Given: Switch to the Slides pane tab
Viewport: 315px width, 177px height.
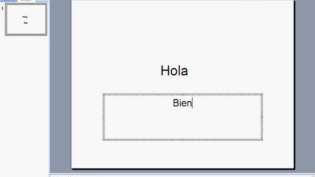Looking at the screenshot, I should tap(27, 0).
